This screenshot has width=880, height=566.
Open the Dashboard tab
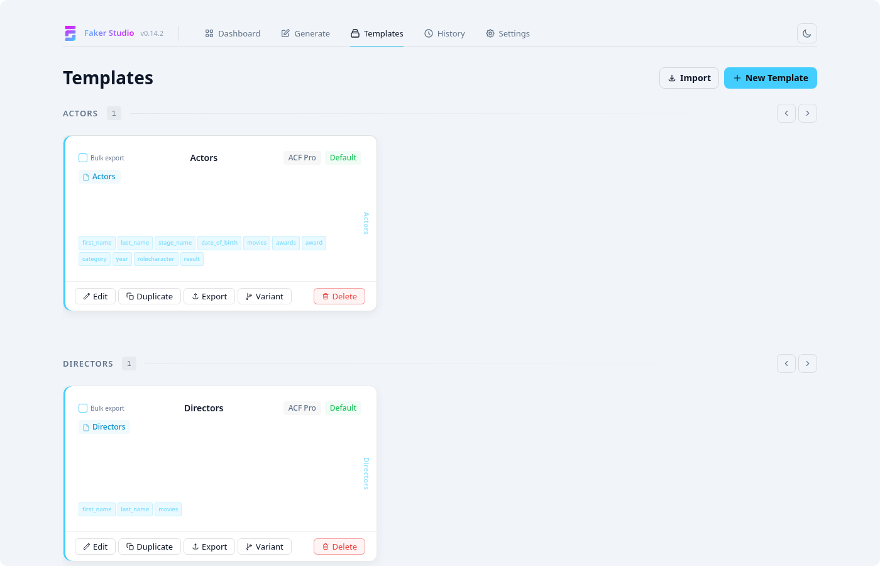click(233, 33)
